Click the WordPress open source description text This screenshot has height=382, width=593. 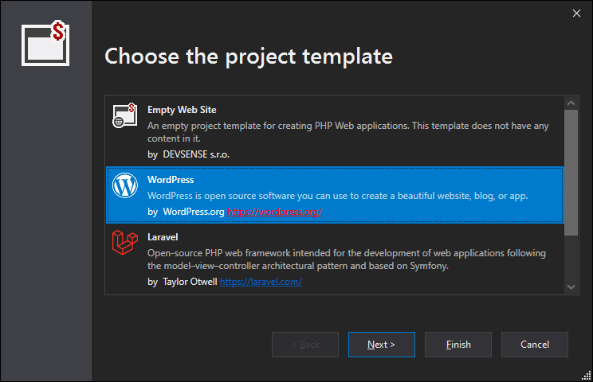(338, 196)
